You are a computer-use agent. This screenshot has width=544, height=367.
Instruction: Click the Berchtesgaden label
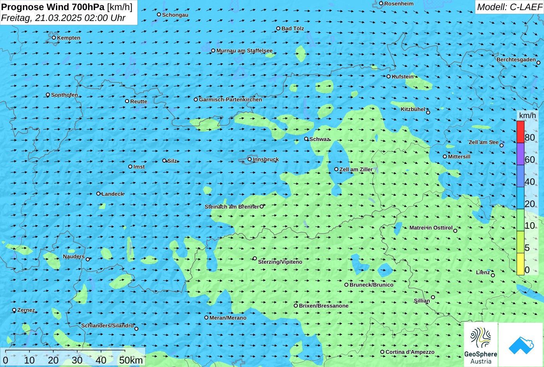tap(516, 59)
